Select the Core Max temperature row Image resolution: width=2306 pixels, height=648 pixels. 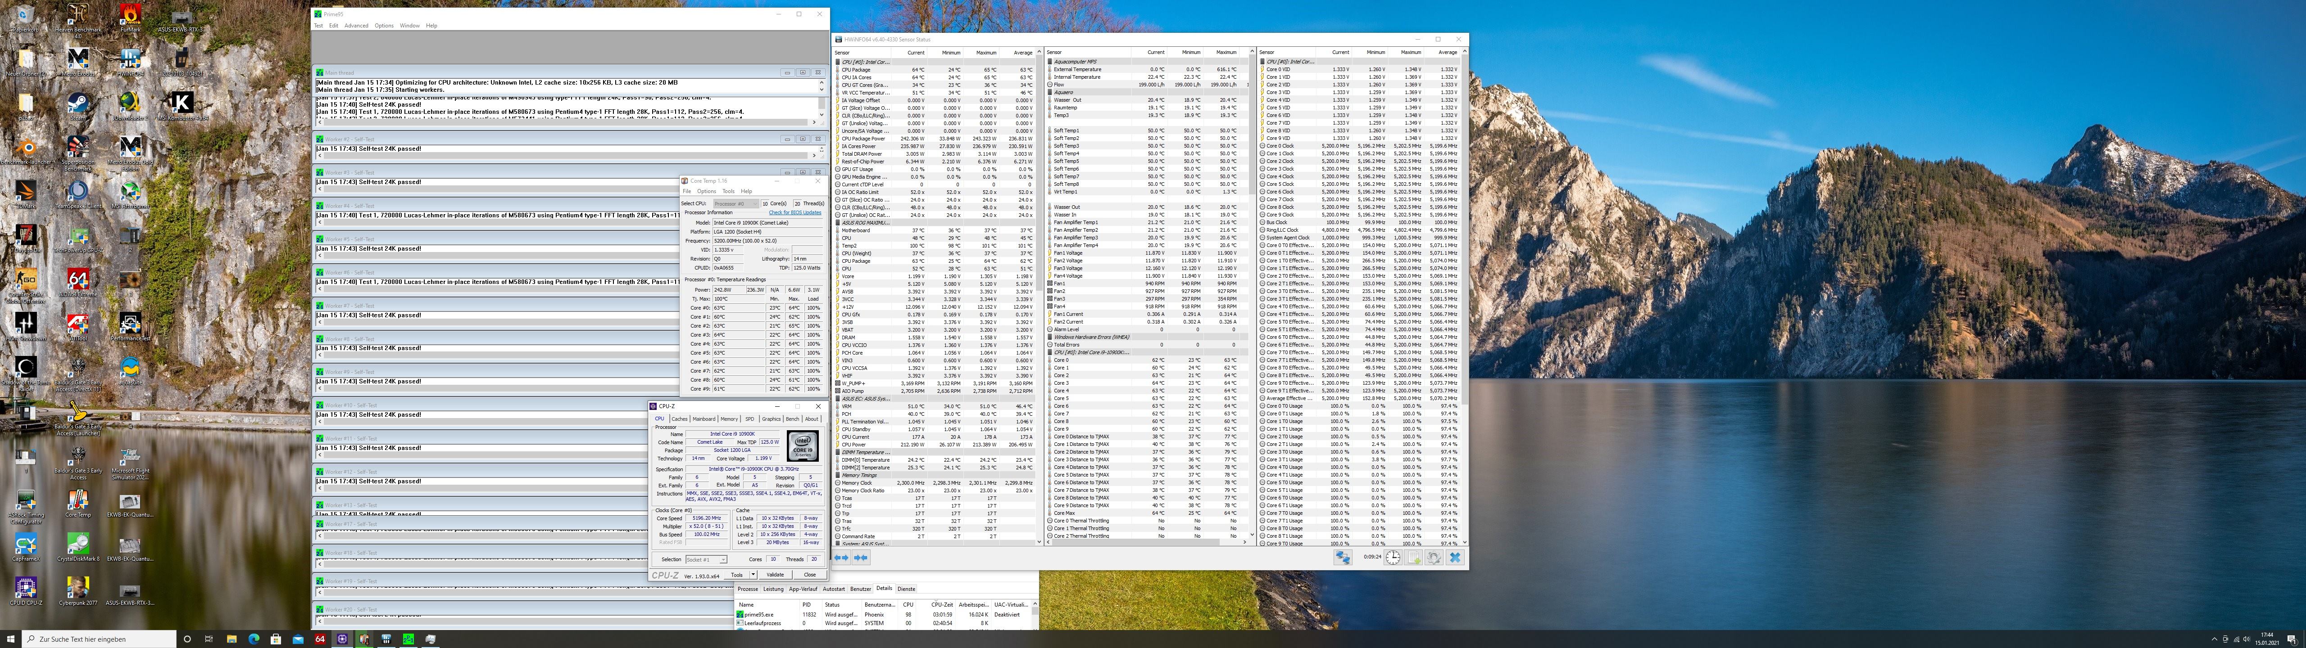pos(1148,513)
